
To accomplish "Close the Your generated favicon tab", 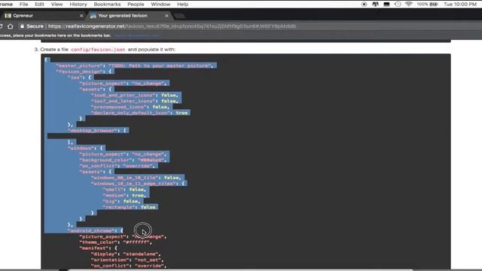I will (x=166, y=16).
